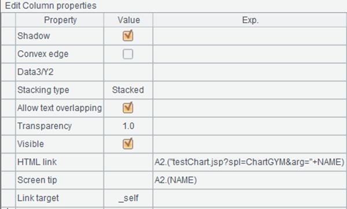347x209 pixels.
Task: Click the Value column header
Action: [128, 20]
